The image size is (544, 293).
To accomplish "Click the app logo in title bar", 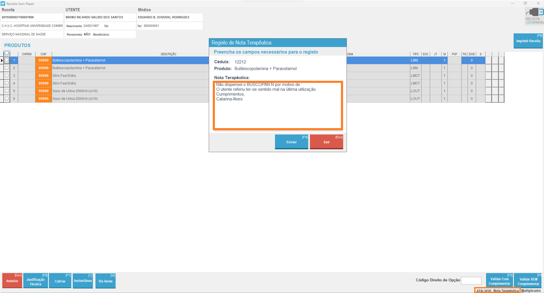I will (x=3, y=3).
